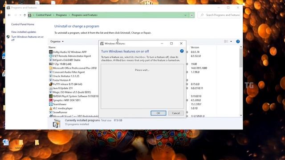
Task: Click the programs list vertical scrollbar thumb
Action: (241, 58)
